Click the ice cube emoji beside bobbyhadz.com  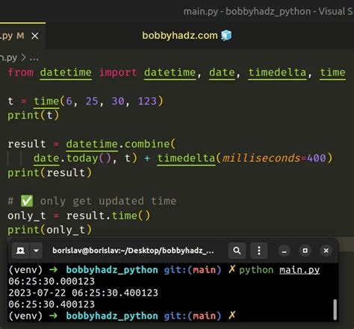[x=226, y=35]
